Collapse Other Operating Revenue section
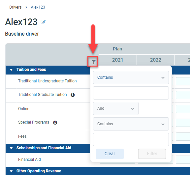Viewport: 190px width, 175px height. pyautogui.click(x=11, y=171)
